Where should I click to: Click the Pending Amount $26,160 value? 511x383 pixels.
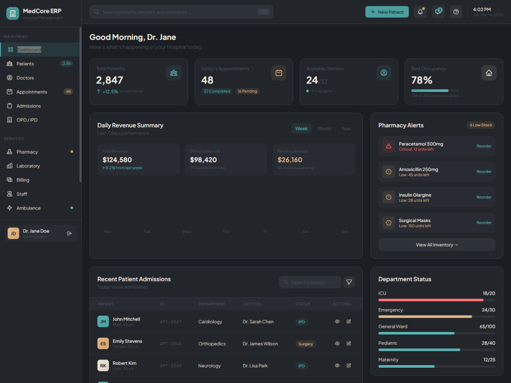coord(290,160)
